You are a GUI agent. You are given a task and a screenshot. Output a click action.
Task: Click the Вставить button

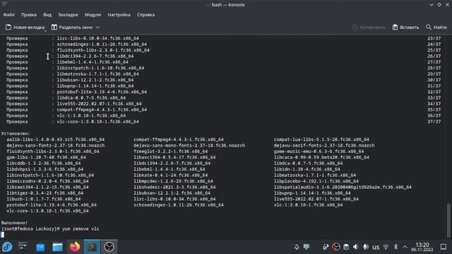tap(405, 28)
